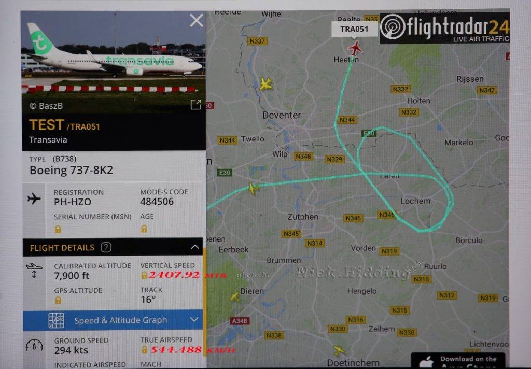Click Download on the App Store badge

pyautogui.click(x=458, y=361)
